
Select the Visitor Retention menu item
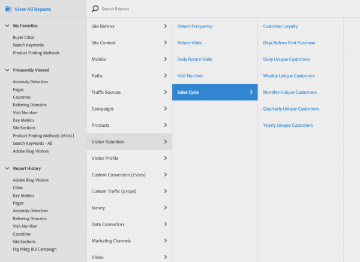[129, 142]
